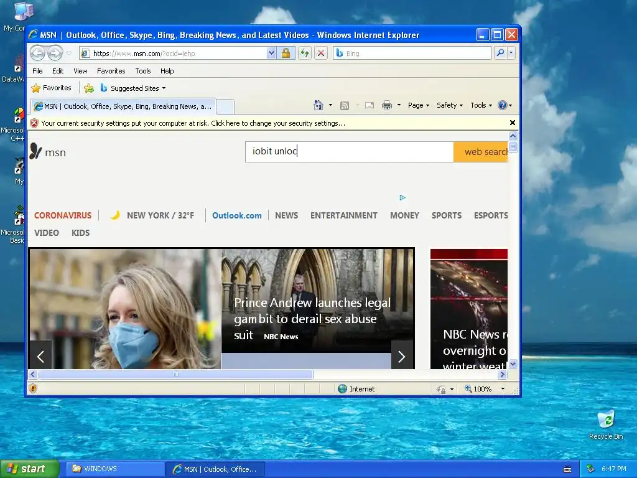Image resolution: width=637 pixels, height=478 pixels.
Task: Click the Refresh page button
Action: click(x=305, y=54)
